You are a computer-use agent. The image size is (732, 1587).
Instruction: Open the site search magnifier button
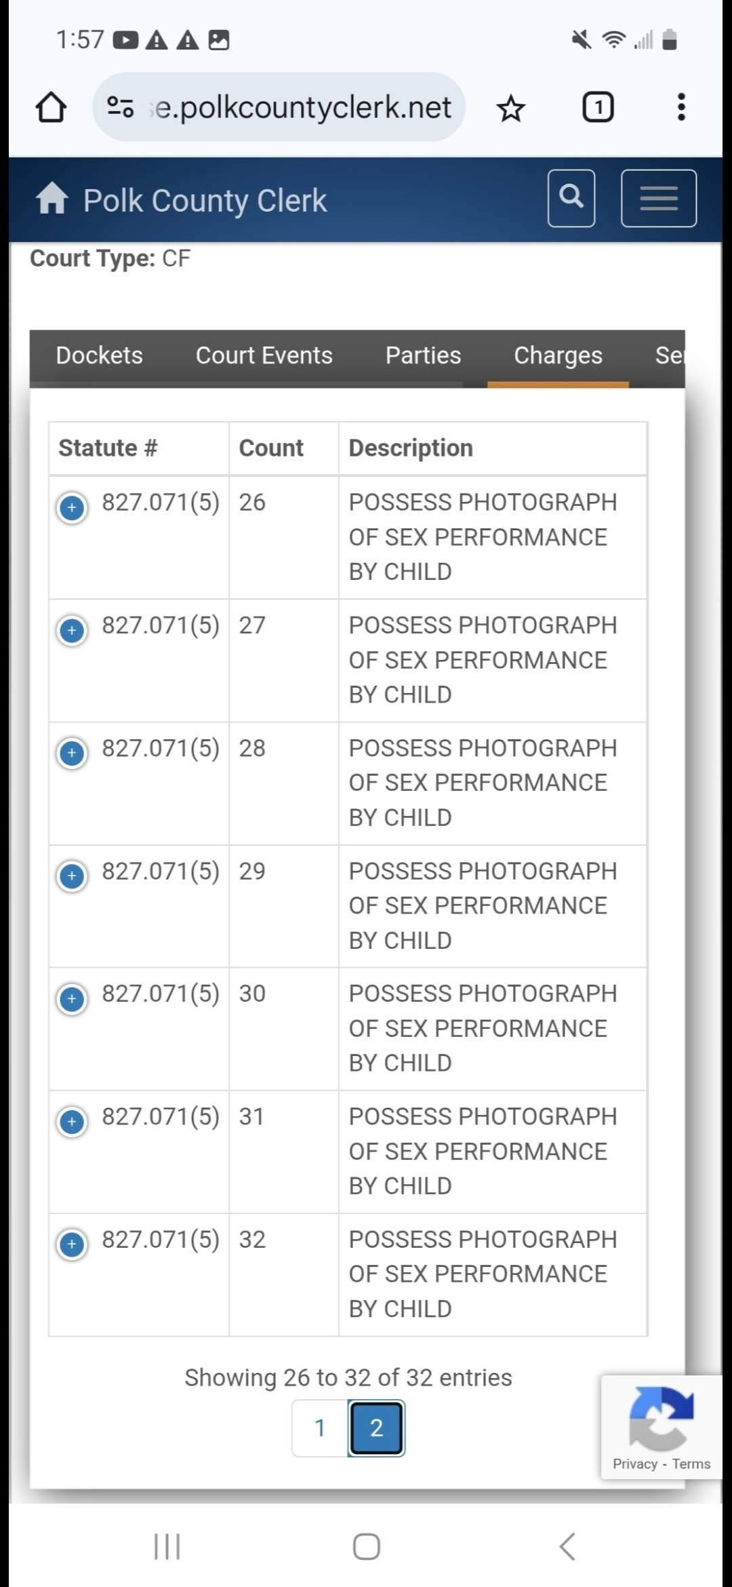571,198
